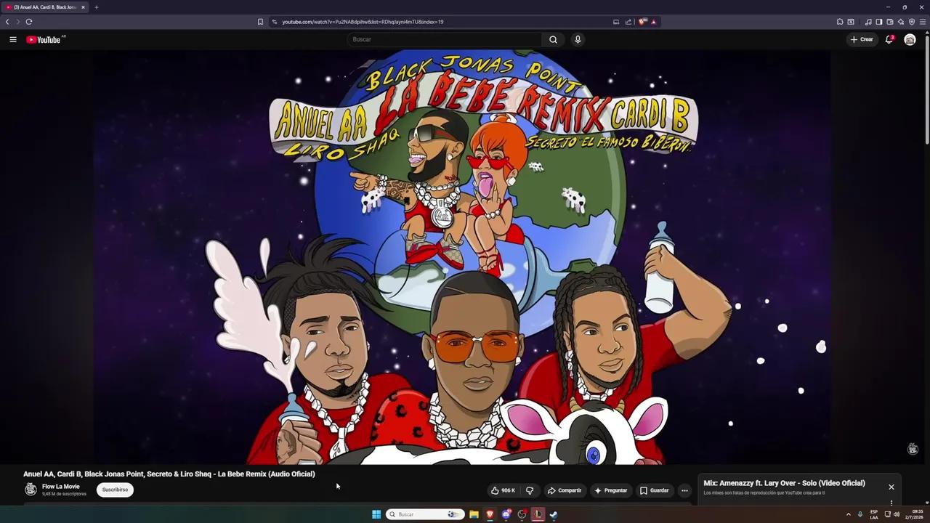Open the browser extensions puzzle icon
This screenshot has width=930, height=523.
pyautogui.click(x=840, y=22)
